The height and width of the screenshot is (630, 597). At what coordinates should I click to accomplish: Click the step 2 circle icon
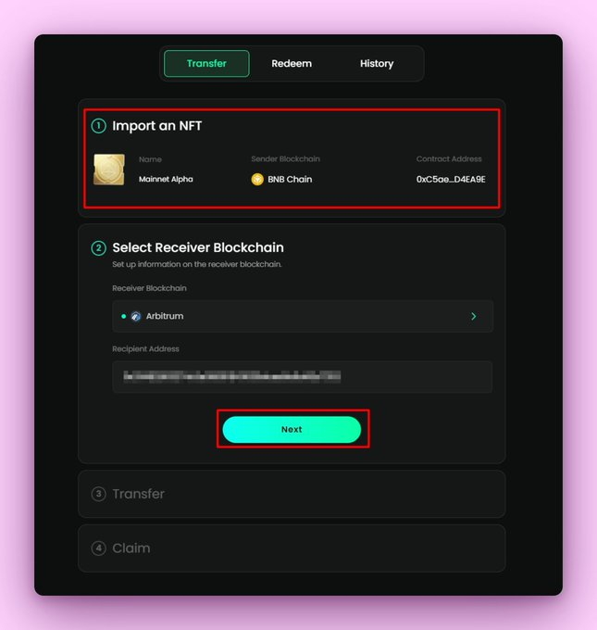tap(99, 248)
